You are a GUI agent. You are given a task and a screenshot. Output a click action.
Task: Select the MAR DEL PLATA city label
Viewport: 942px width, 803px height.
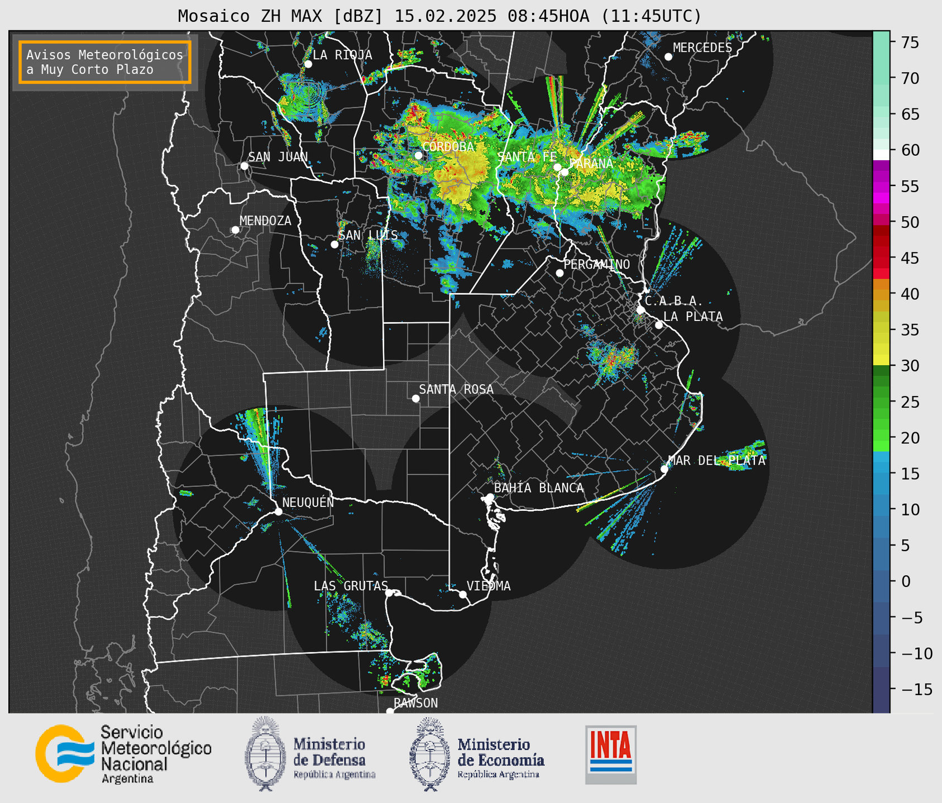717,461
